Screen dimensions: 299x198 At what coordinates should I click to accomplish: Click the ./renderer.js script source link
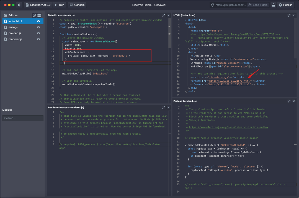pyautogui.click(x=218, y=77)
